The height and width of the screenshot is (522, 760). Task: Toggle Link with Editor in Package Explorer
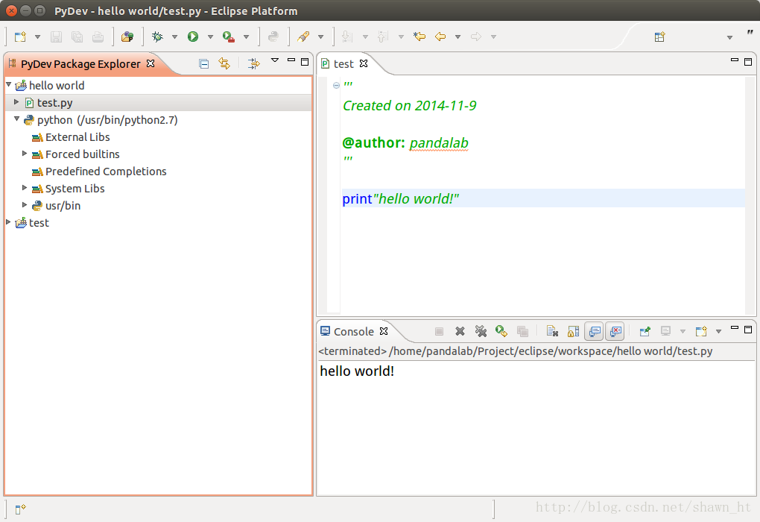[x=224, y=63]
